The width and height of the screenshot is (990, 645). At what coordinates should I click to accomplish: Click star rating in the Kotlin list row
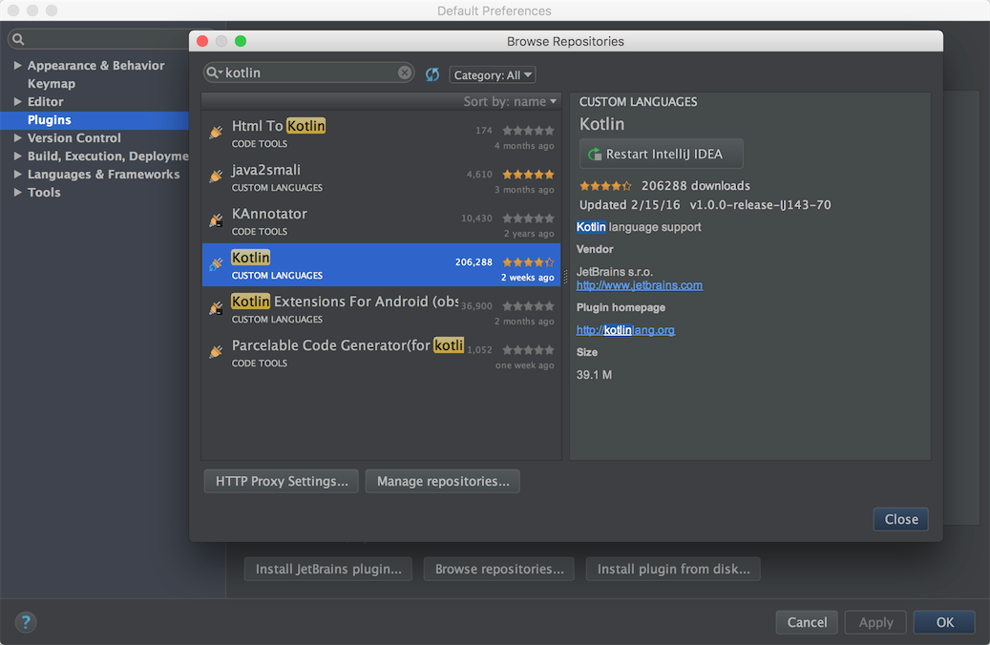[529, 262]
